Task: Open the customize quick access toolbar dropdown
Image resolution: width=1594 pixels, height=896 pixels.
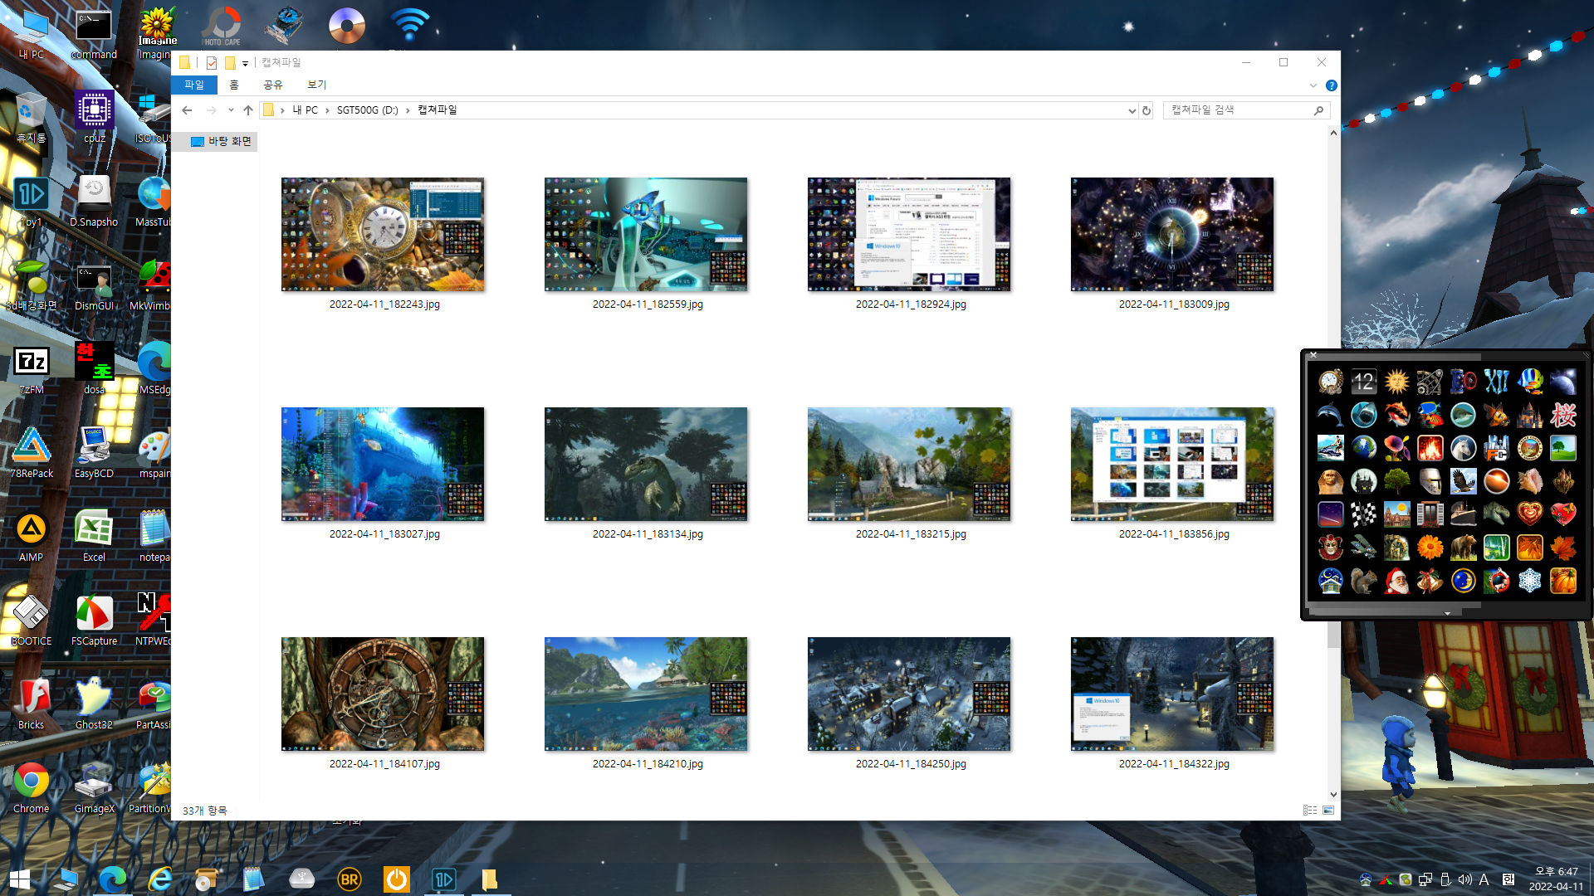Action: point(245,64)
